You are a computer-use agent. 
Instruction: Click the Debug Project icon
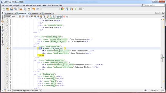(81, 9)
